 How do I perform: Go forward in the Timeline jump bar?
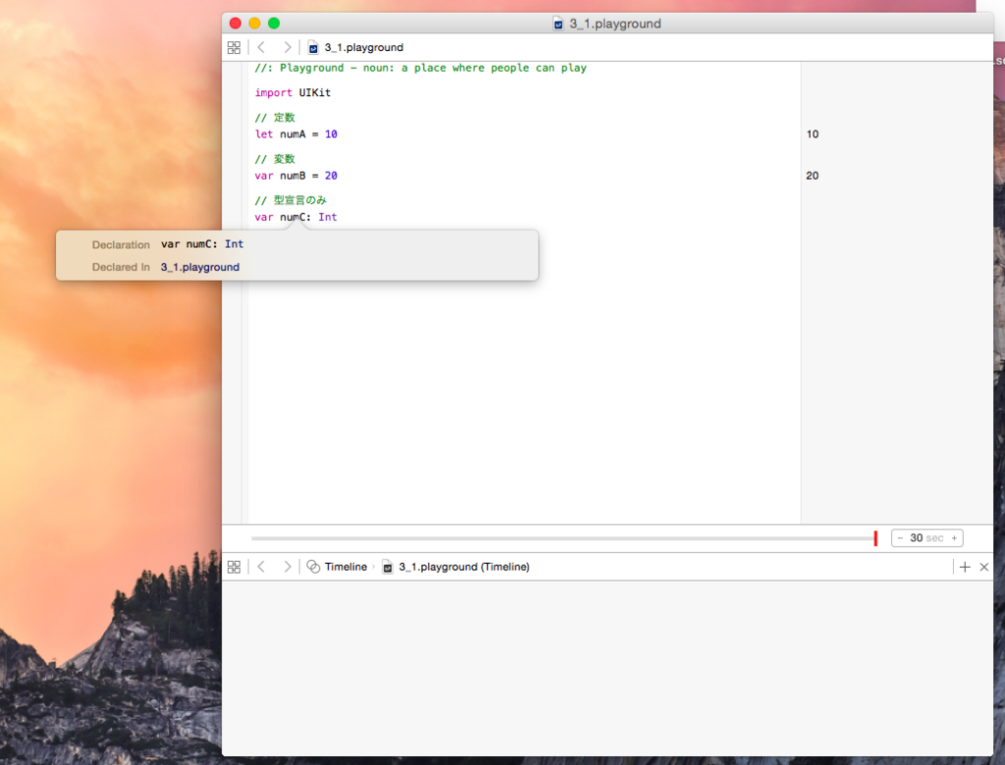coord(288,567)
